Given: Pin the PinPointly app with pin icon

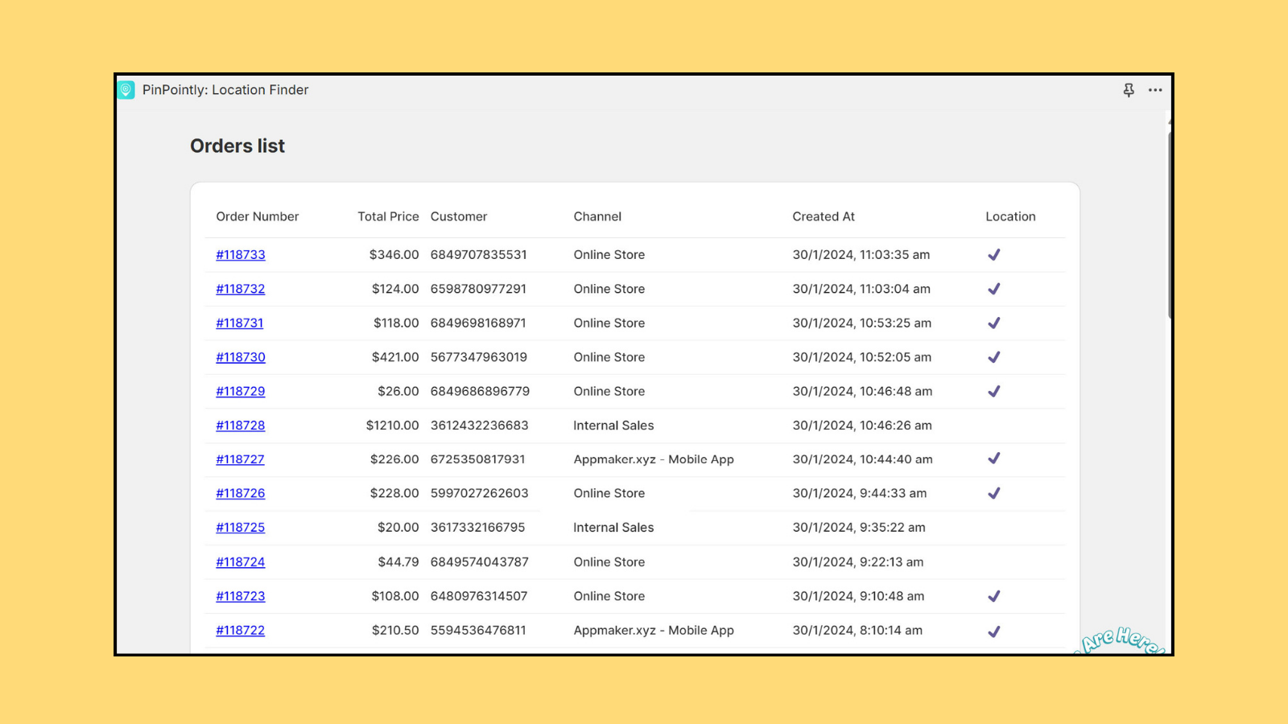Looking at the screenshot, I should click(1129, 90).
